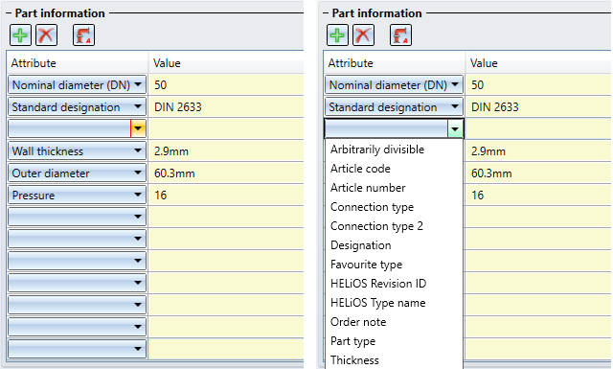Open the highlighted empty dropdown in left panel
Image resolution: width=613 pixels, height=369 pixels.
(x=138, y=128)
